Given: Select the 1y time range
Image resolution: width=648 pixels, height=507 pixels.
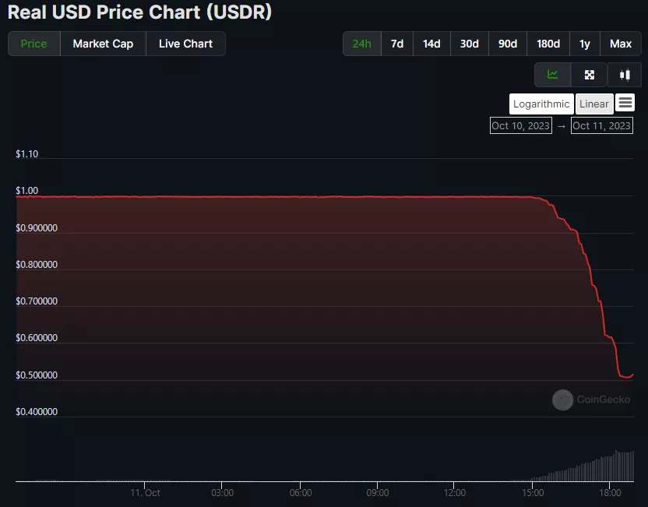Looking at the screenshot, I should tap(584, 44).
